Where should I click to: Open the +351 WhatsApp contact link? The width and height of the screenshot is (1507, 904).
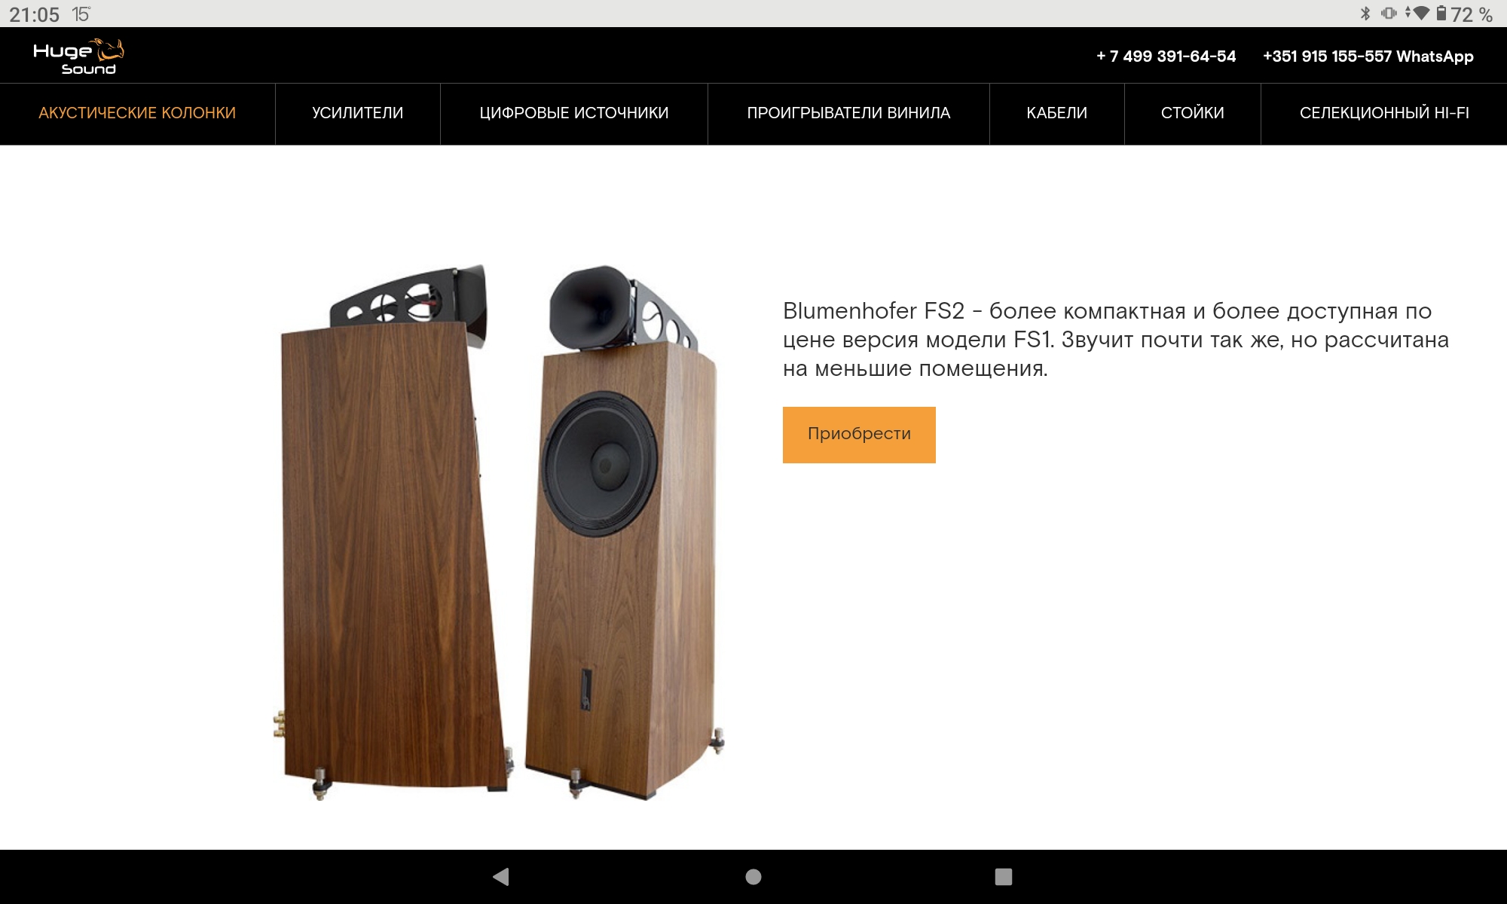(1368, 56)
